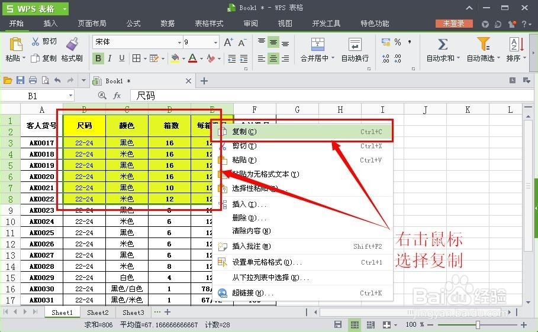This screenshot has height=332, width=538.
Task: Switch to normal view in status bar
Action: click(x=355, y=324)
